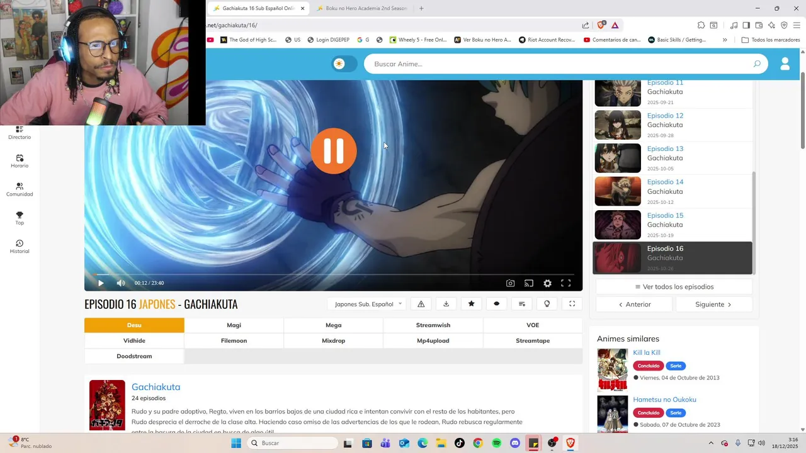806x453 pixels.
Task: Choose the Doodstream server
Action: [x=134, y=356]
